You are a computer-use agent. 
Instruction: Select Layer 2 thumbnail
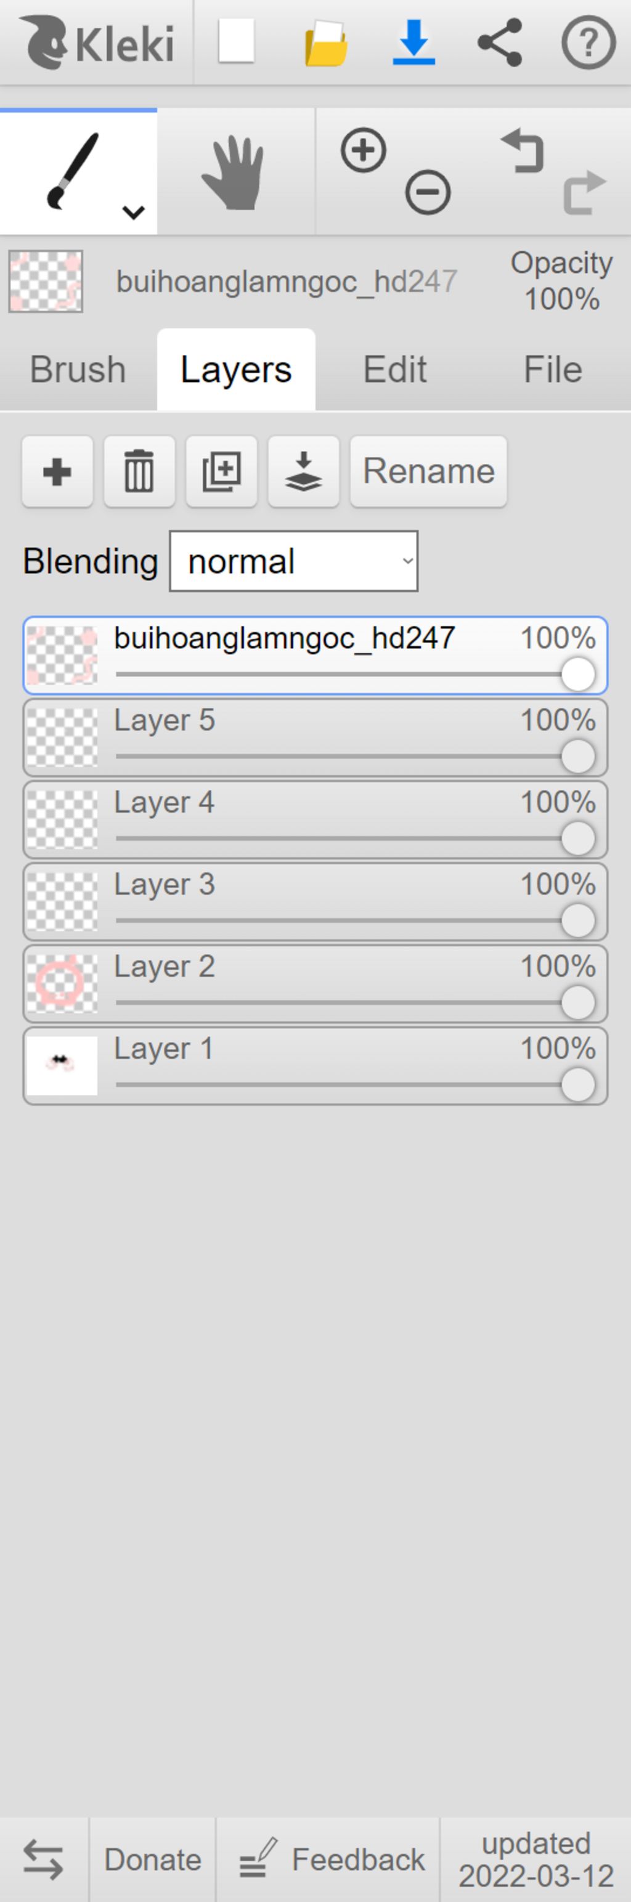(x=62, y=983)
